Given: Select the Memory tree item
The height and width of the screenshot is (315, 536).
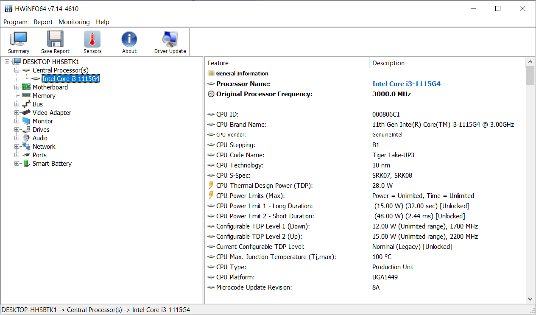Looking at the screenshot, I should (x=44, y=96).
